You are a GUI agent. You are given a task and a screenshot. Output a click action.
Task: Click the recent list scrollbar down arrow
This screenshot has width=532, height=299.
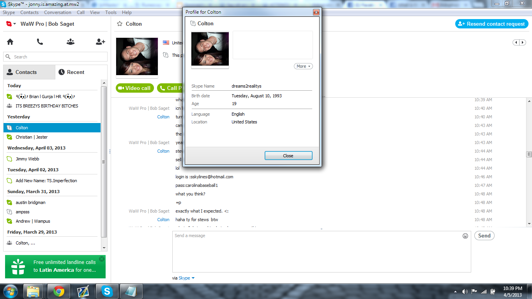tap(104, 248)
